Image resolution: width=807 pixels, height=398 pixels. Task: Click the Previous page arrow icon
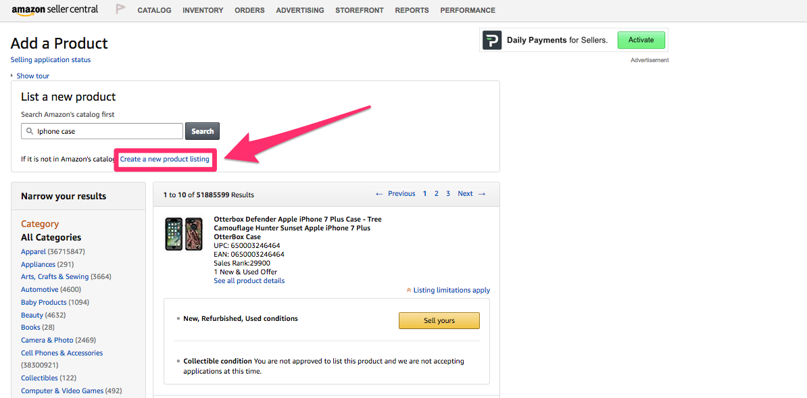pyautogui.click(x=379, y=194)
